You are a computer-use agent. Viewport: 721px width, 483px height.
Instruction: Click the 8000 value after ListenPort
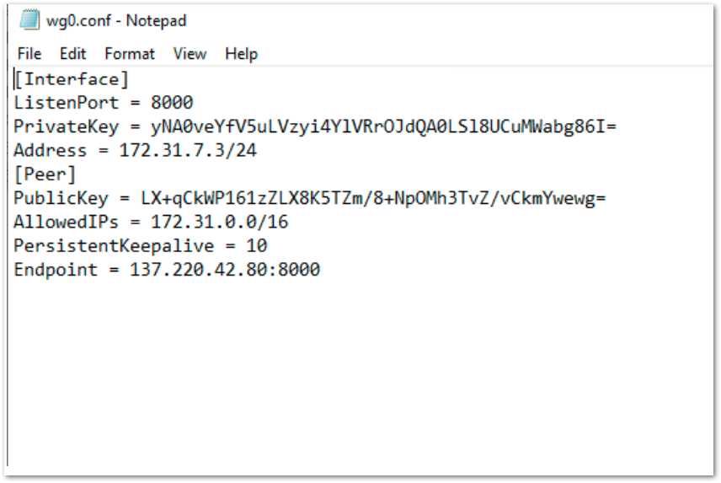[x=172, y=103]
